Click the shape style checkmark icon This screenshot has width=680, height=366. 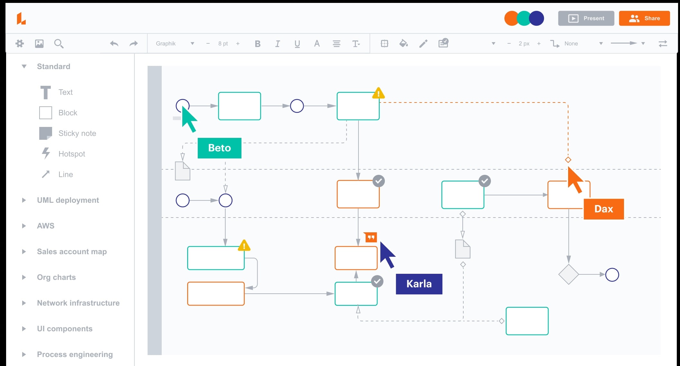(443, 43)
